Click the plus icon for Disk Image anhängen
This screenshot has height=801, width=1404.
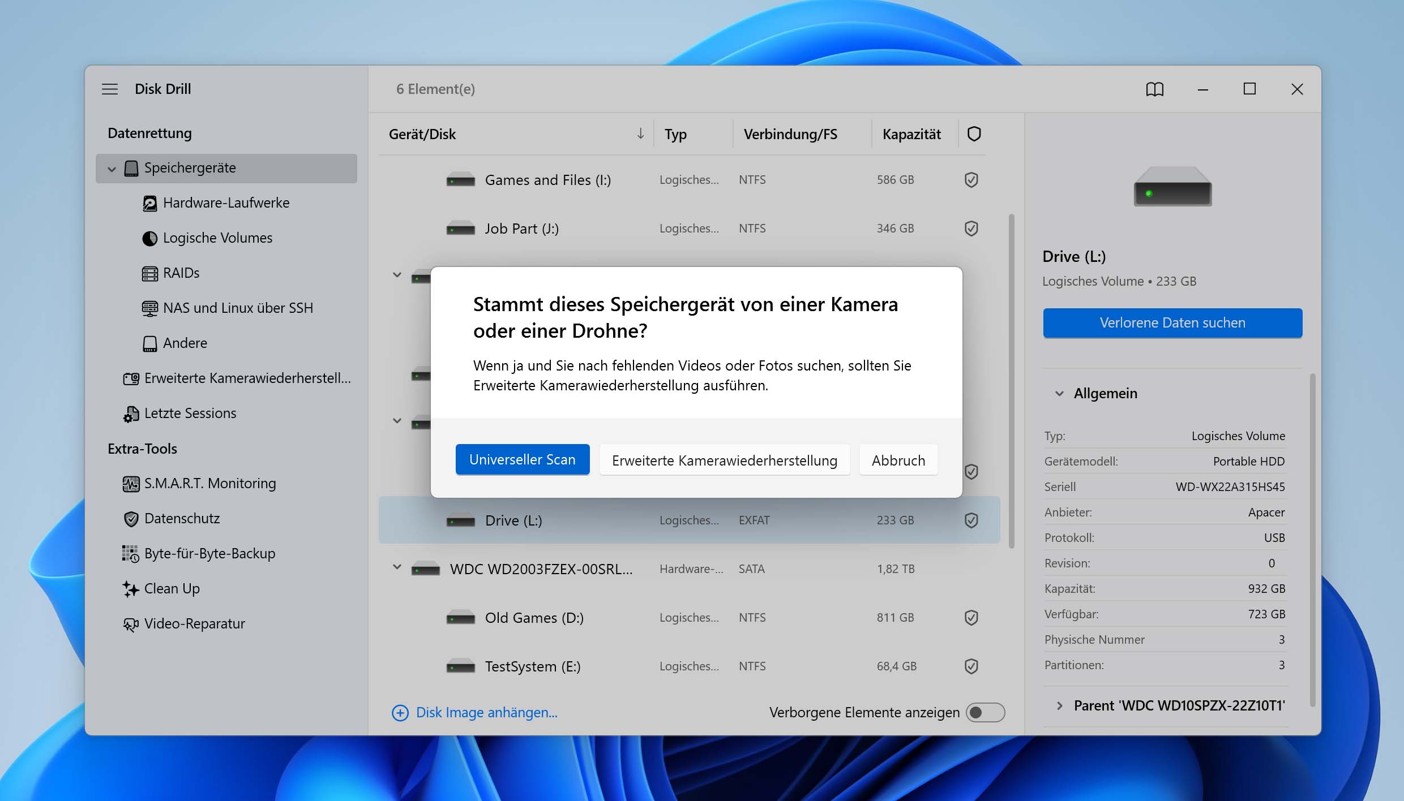(400, 713)
